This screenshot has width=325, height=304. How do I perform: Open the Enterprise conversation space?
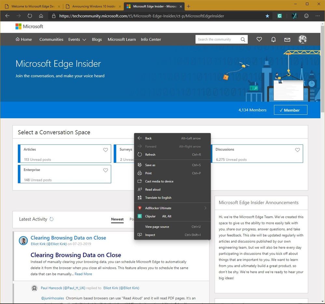[x=64, y=174]
